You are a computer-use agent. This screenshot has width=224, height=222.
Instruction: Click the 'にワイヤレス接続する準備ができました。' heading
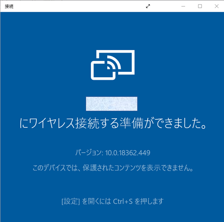coord(113,123)
